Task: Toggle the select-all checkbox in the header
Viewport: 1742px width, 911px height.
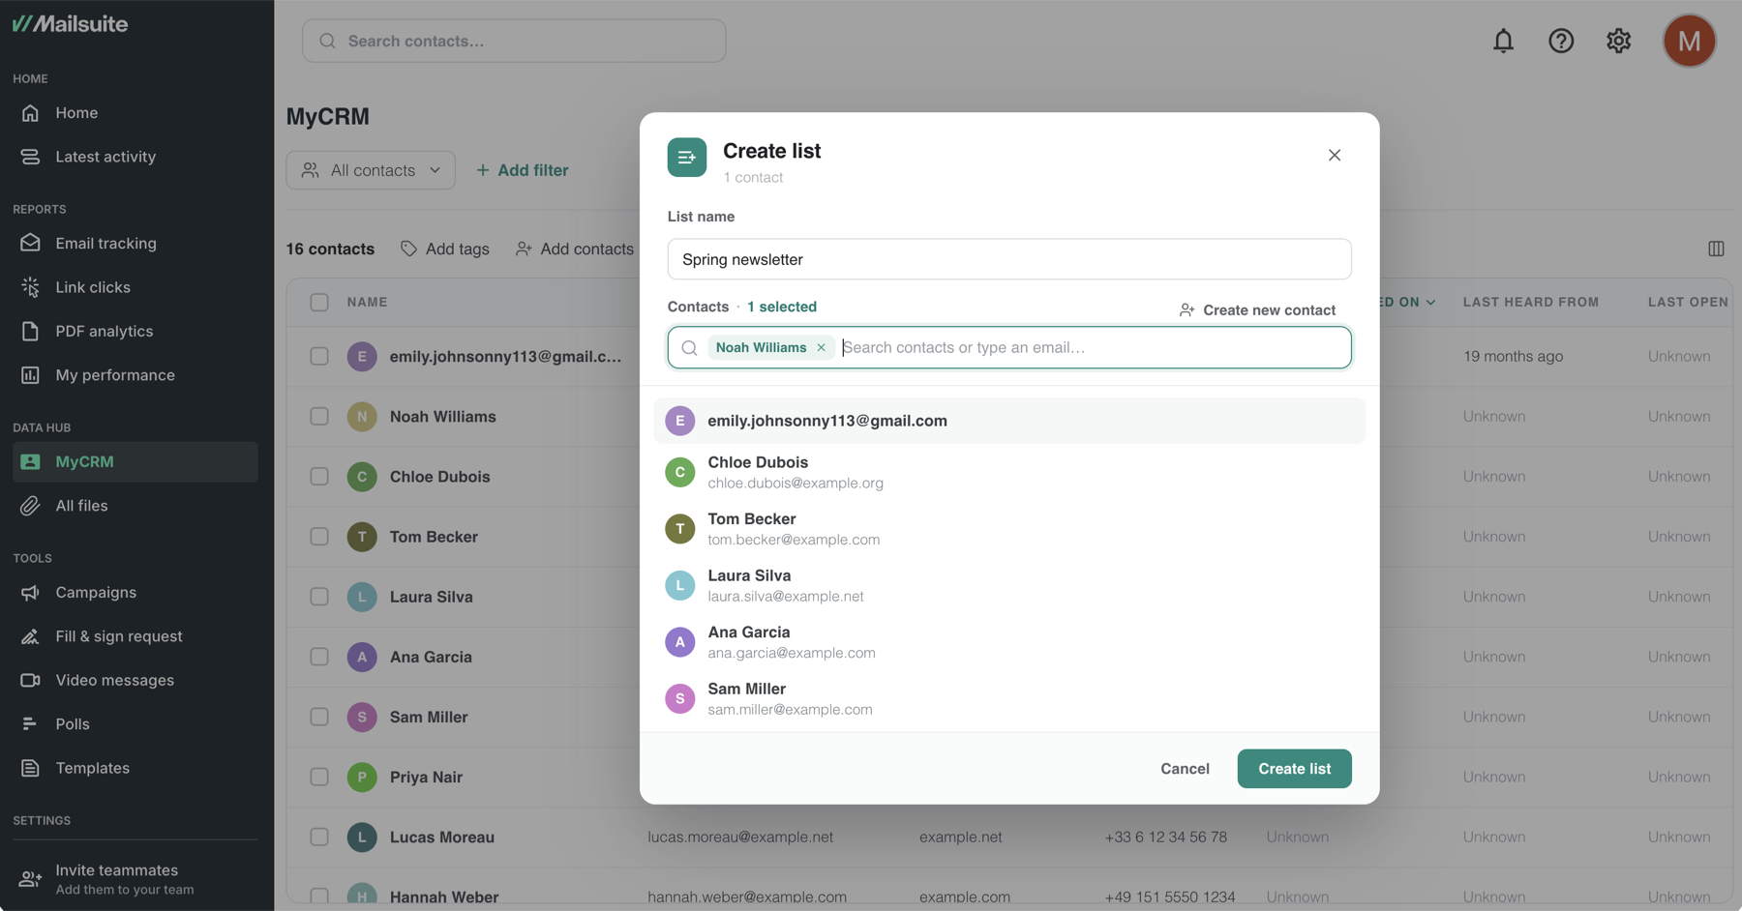Action: [x=319, y=303]
